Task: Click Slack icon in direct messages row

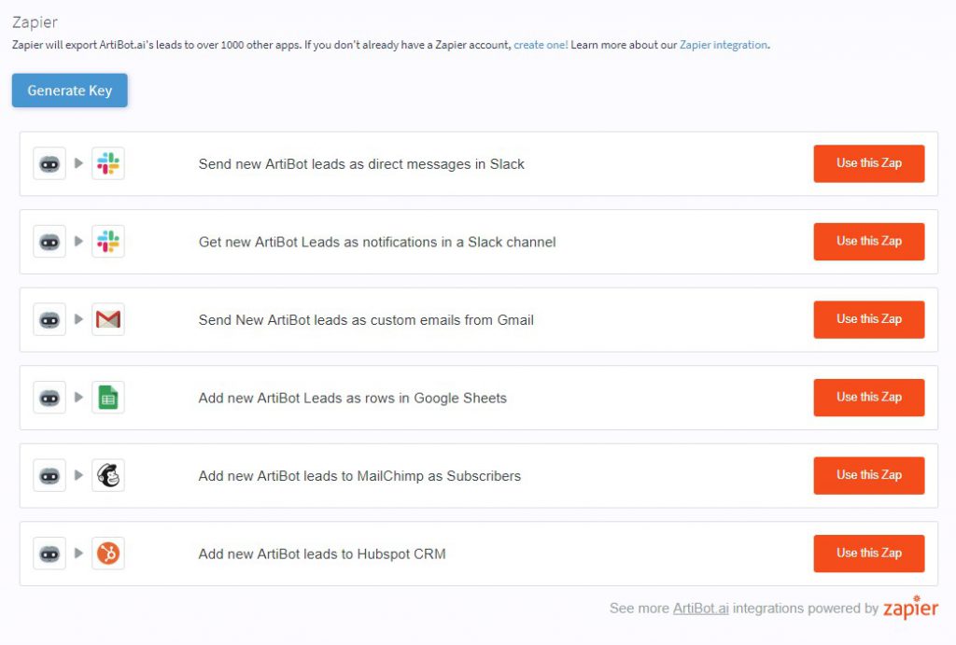Action: click(108, 163)
